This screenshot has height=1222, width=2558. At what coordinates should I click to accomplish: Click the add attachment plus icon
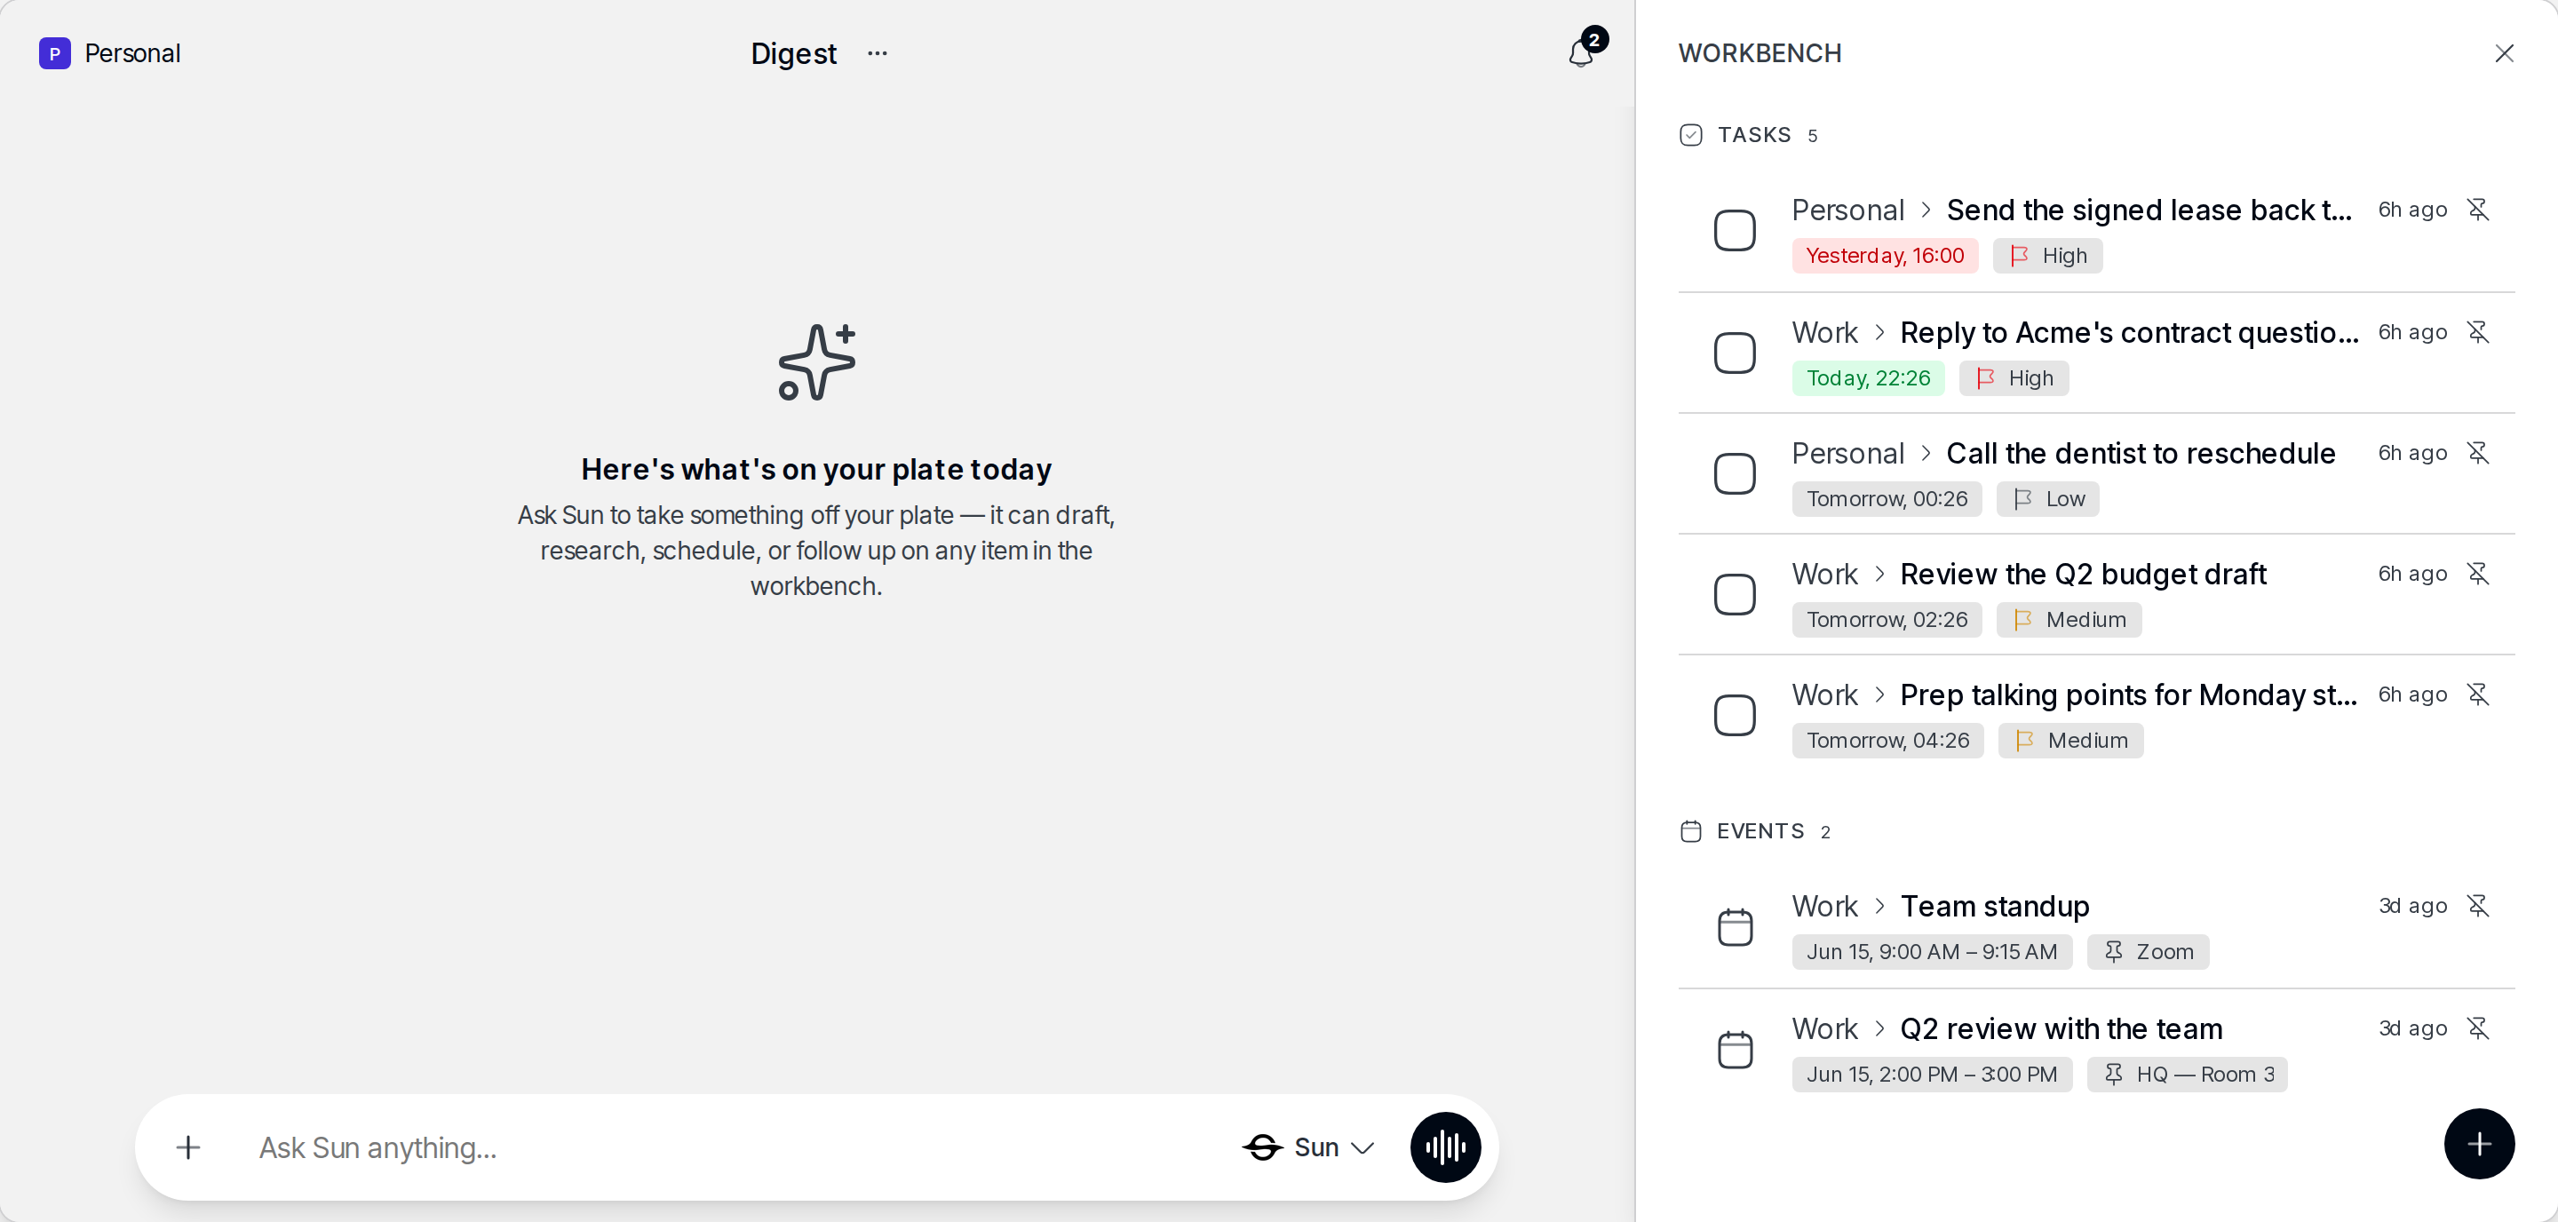[x=187, y=1147]
